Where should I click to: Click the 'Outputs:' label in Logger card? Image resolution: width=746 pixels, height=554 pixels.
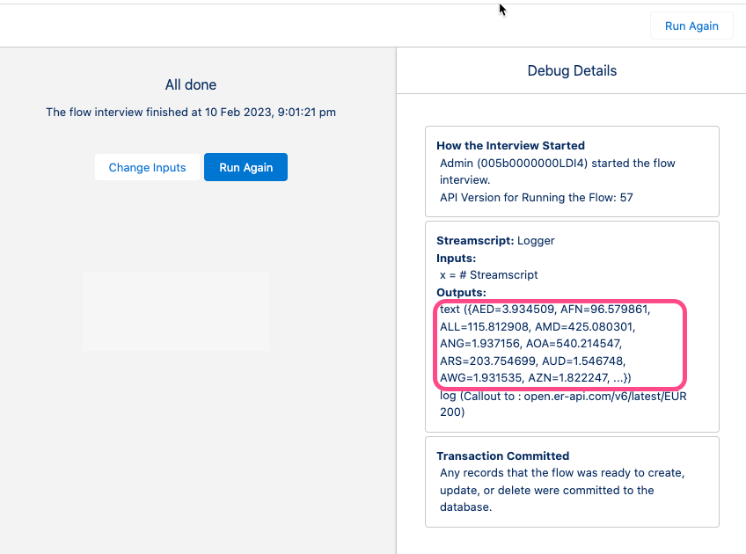pos(461,292)
